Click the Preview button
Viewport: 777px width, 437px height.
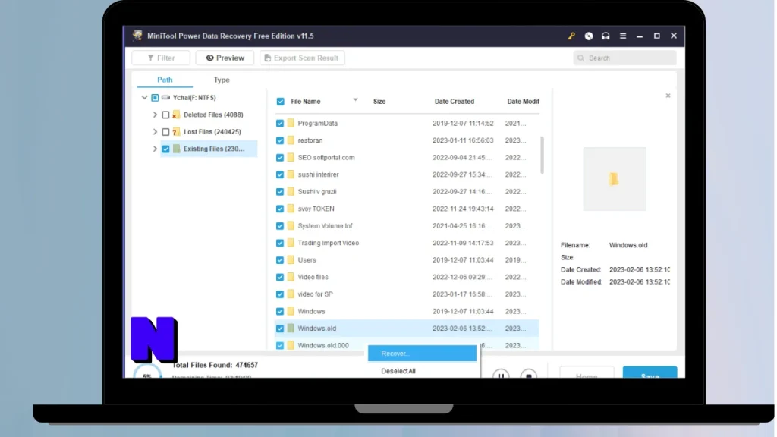(225, 58)
